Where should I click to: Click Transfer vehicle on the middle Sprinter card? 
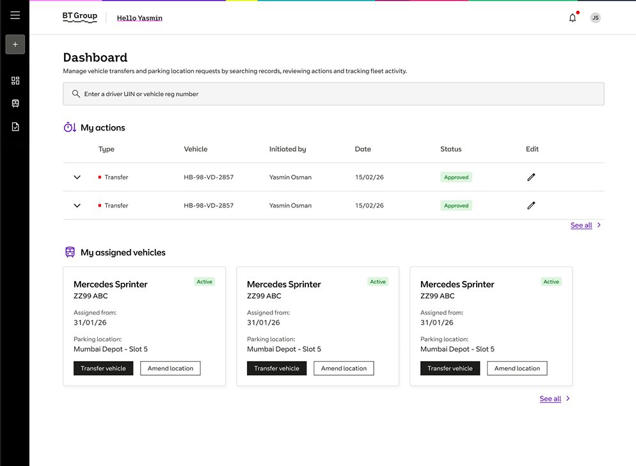(x=276, y=368)
